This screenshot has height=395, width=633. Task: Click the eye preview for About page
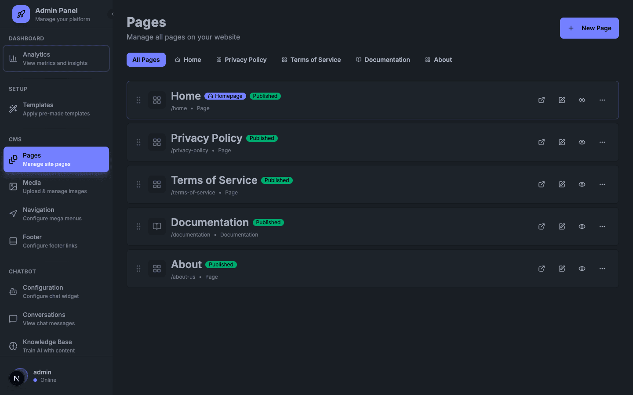pyautogui.click(x=582, y=269)
